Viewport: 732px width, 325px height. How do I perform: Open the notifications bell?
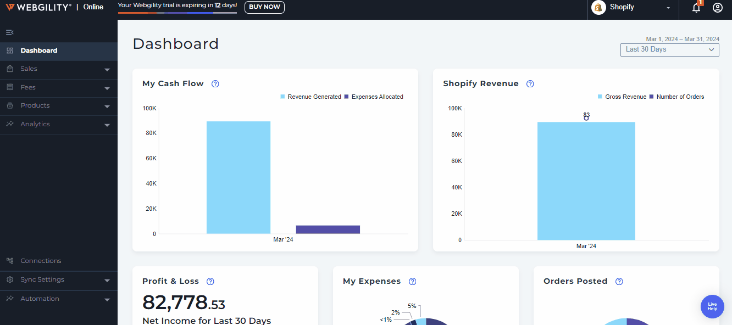[696, 8]
